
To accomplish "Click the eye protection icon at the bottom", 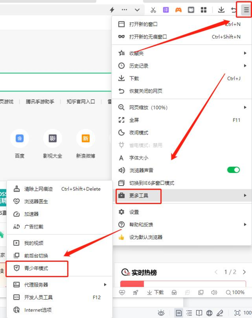I will click(161, 313).
